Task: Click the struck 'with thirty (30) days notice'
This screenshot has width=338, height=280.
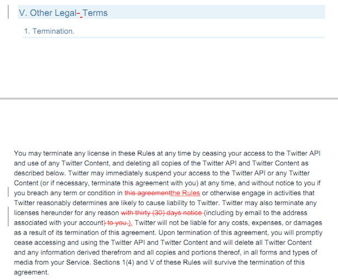Action: (x=162, y=213)
